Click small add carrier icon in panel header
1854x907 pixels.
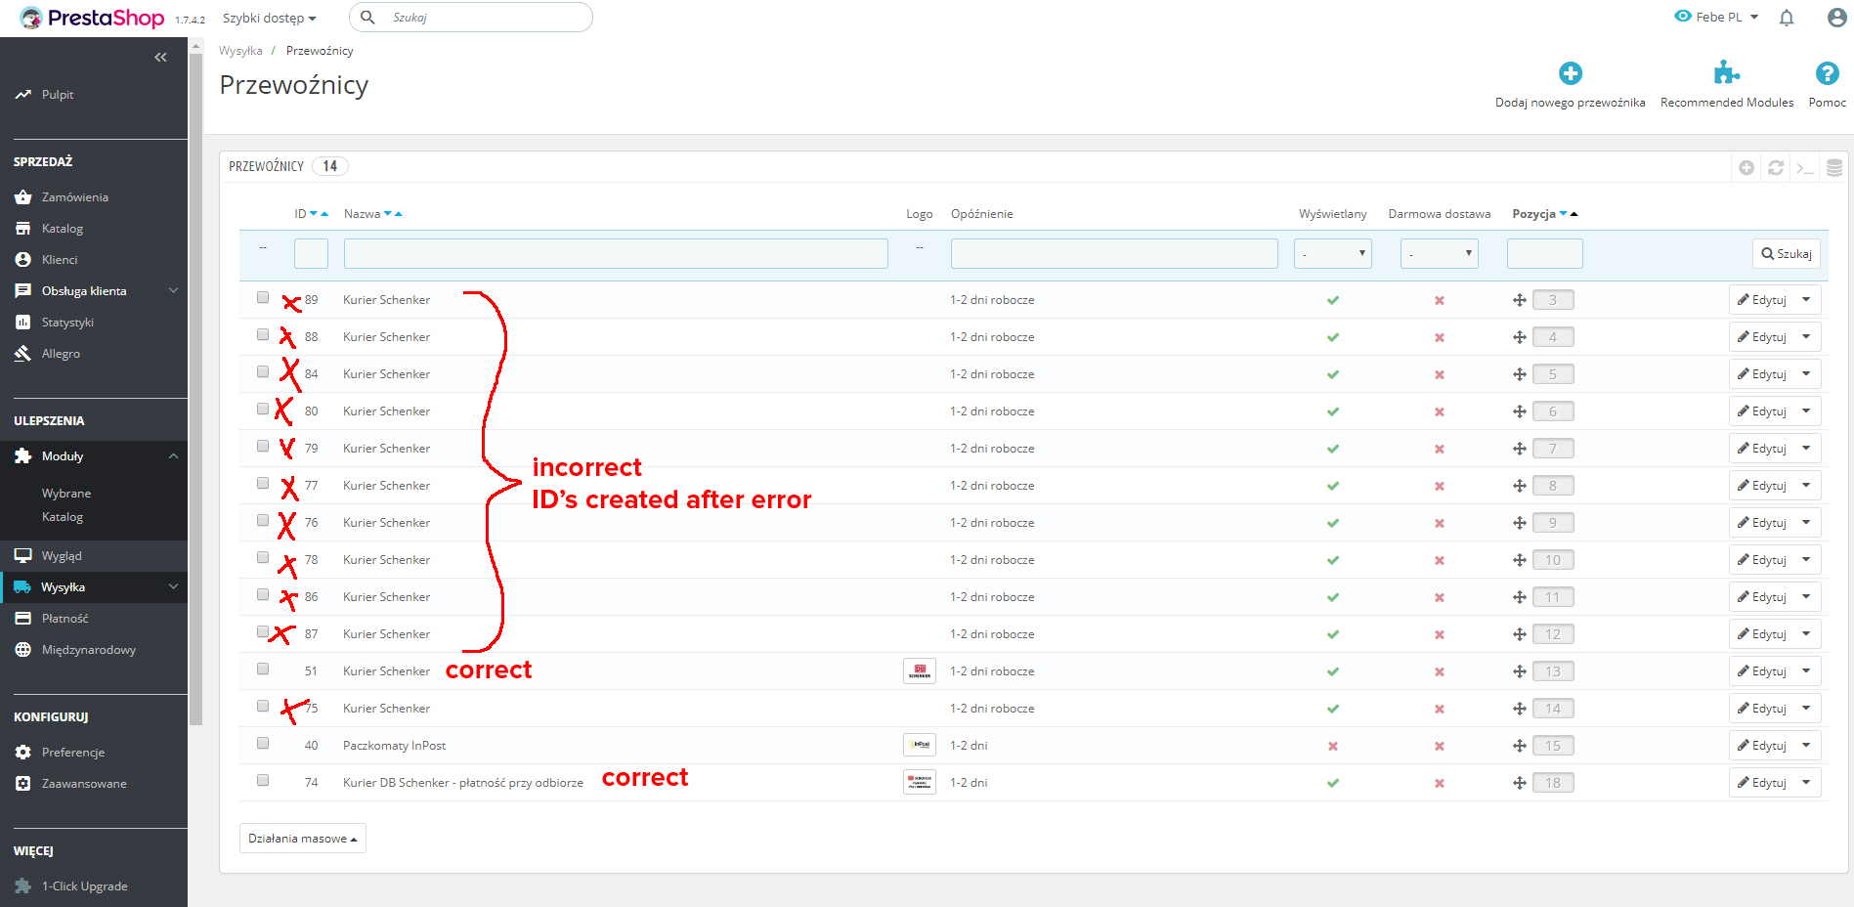click(1746, 168)
